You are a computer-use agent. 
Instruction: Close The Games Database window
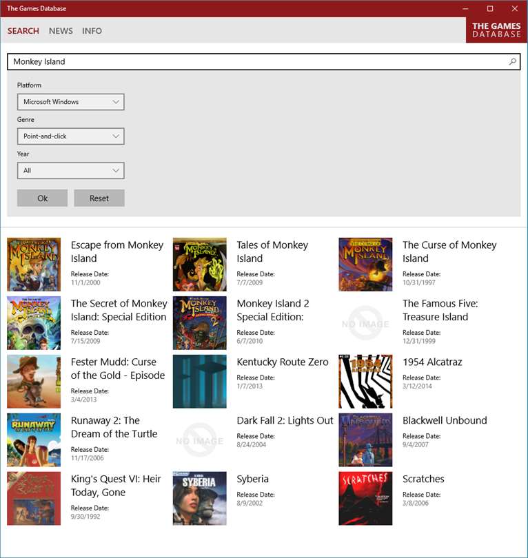tap(515, 8)
